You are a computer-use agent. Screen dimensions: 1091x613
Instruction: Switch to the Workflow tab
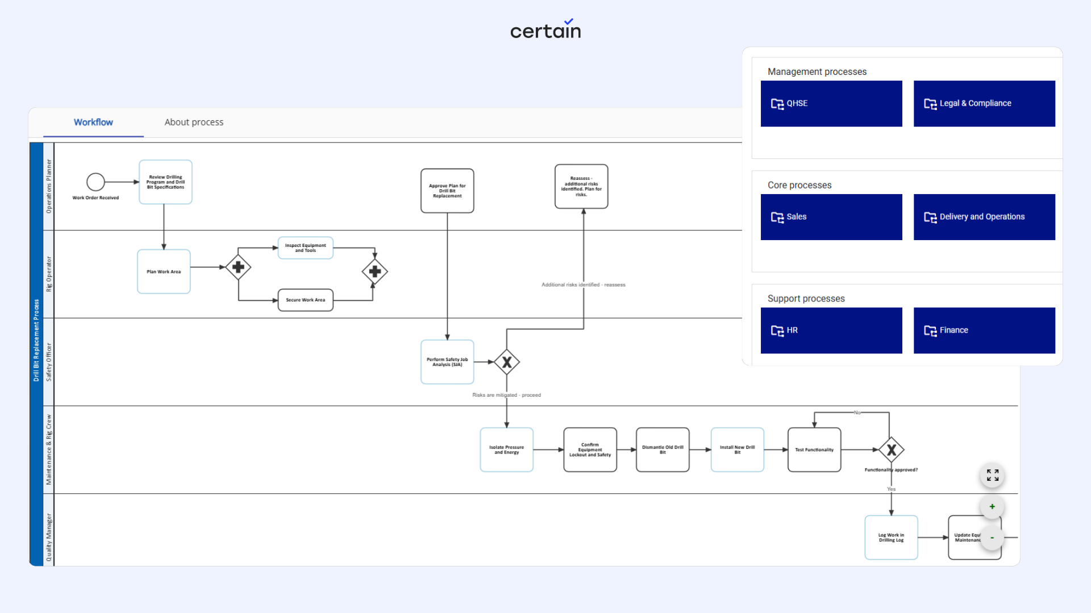point(93,122)
